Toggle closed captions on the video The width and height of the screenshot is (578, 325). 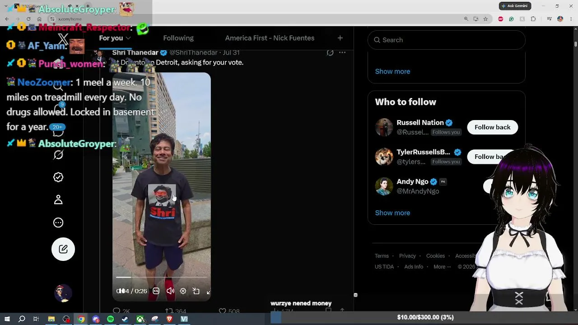(x=156, y=291)
